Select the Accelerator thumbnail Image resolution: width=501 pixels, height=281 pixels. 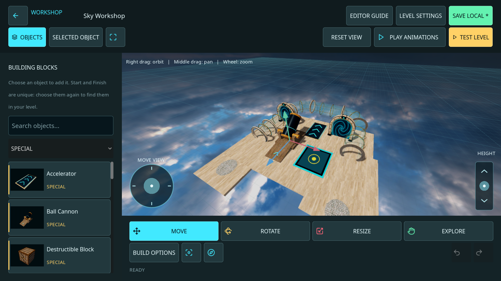(27, 180)
